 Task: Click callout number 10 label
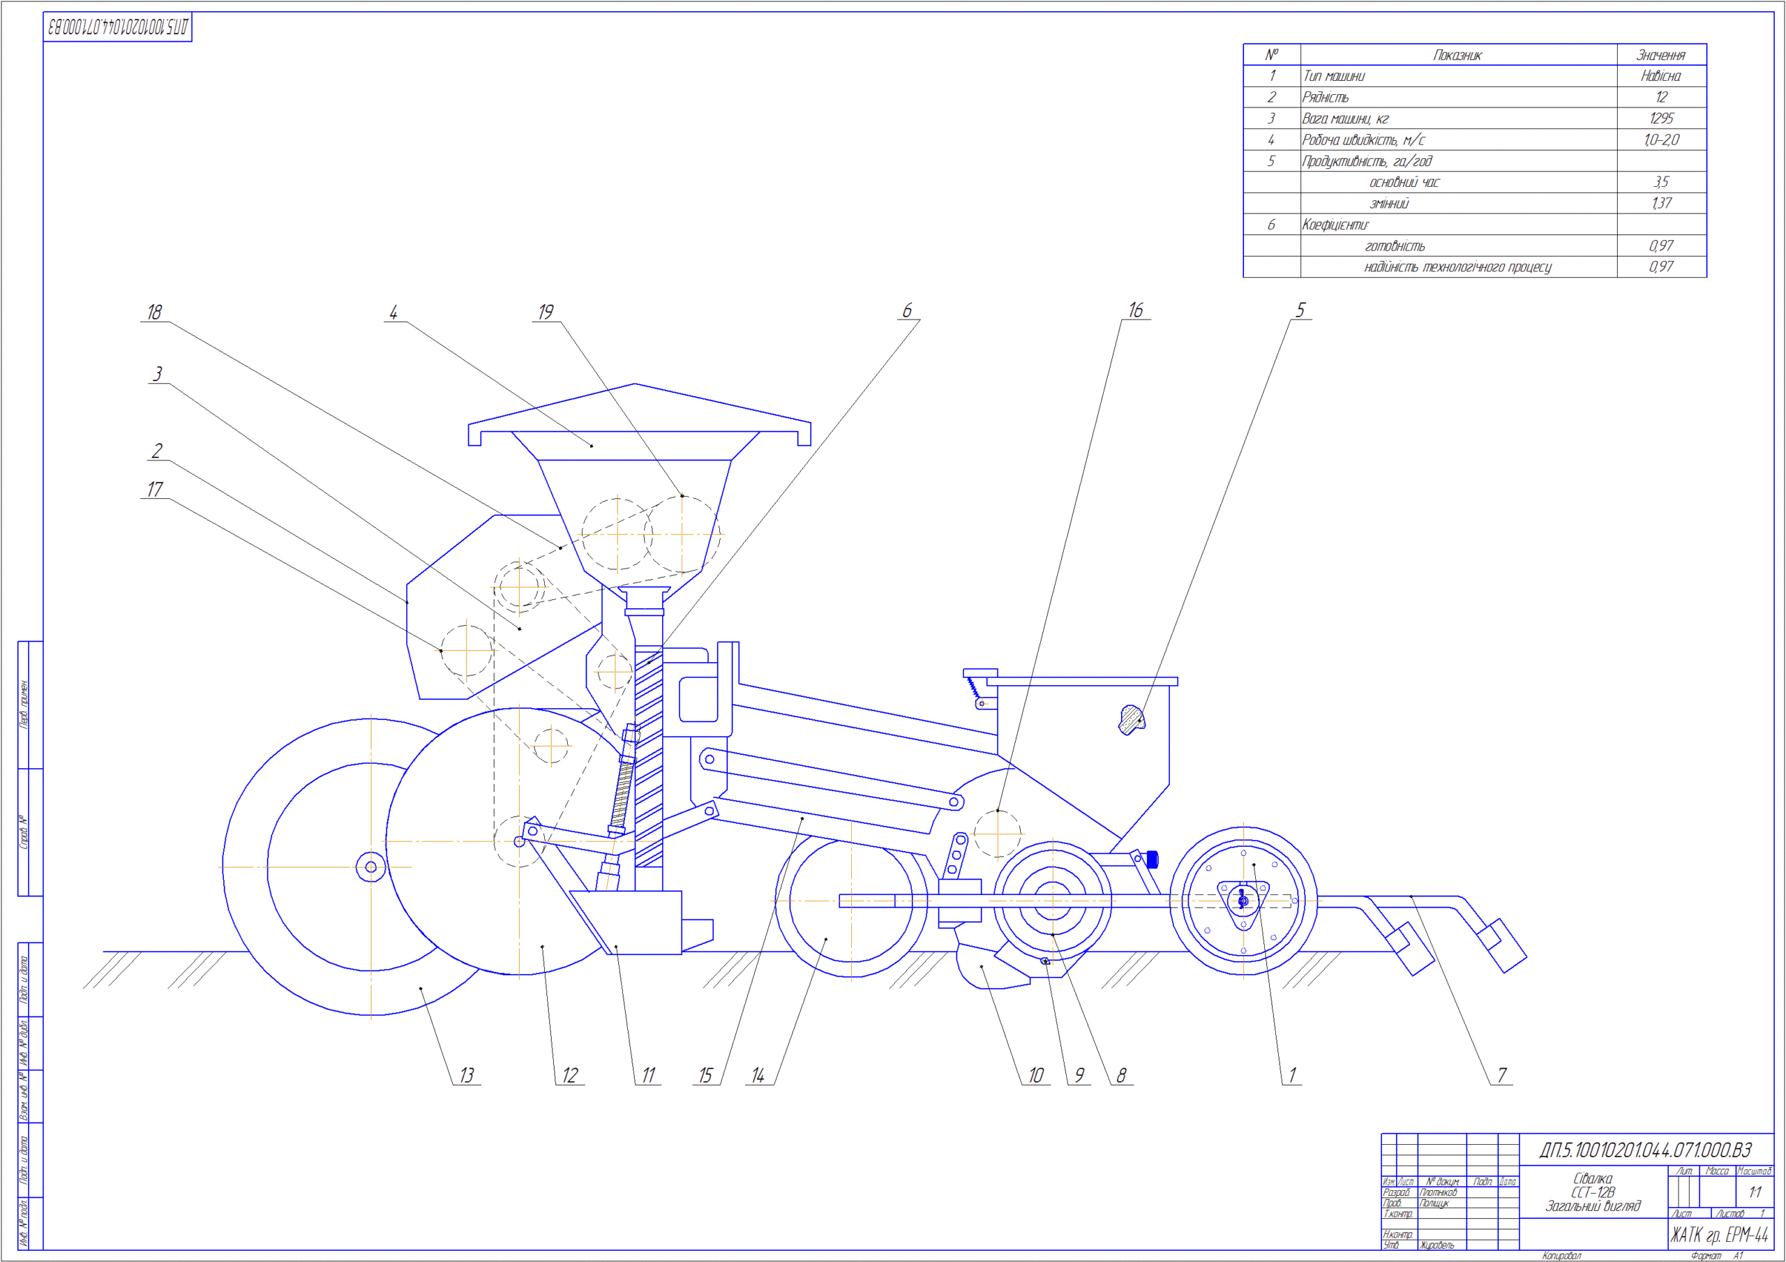1036,1075
